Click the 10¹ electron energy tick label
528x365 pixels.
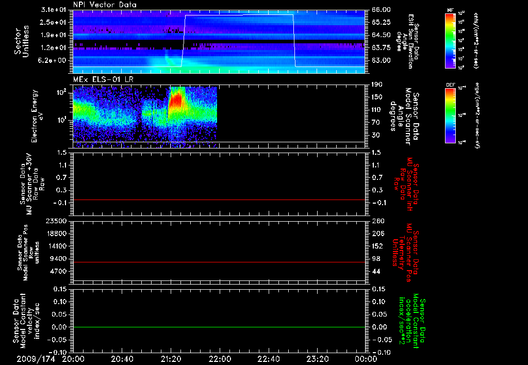[x=61, y=120]
